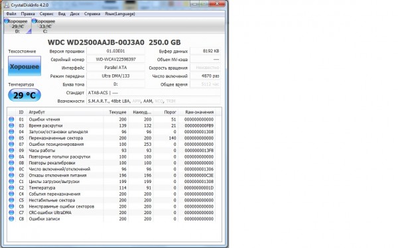Click the Порог column header
398x248 pixels.
(166, 112)
